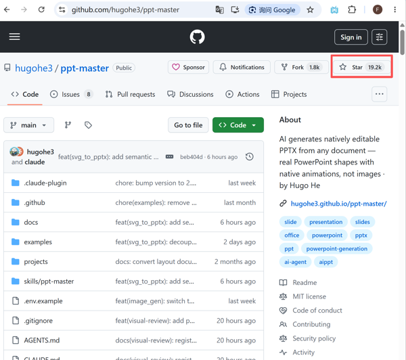Open the .env.example file
406x360 pixels.
pos(43,301)
